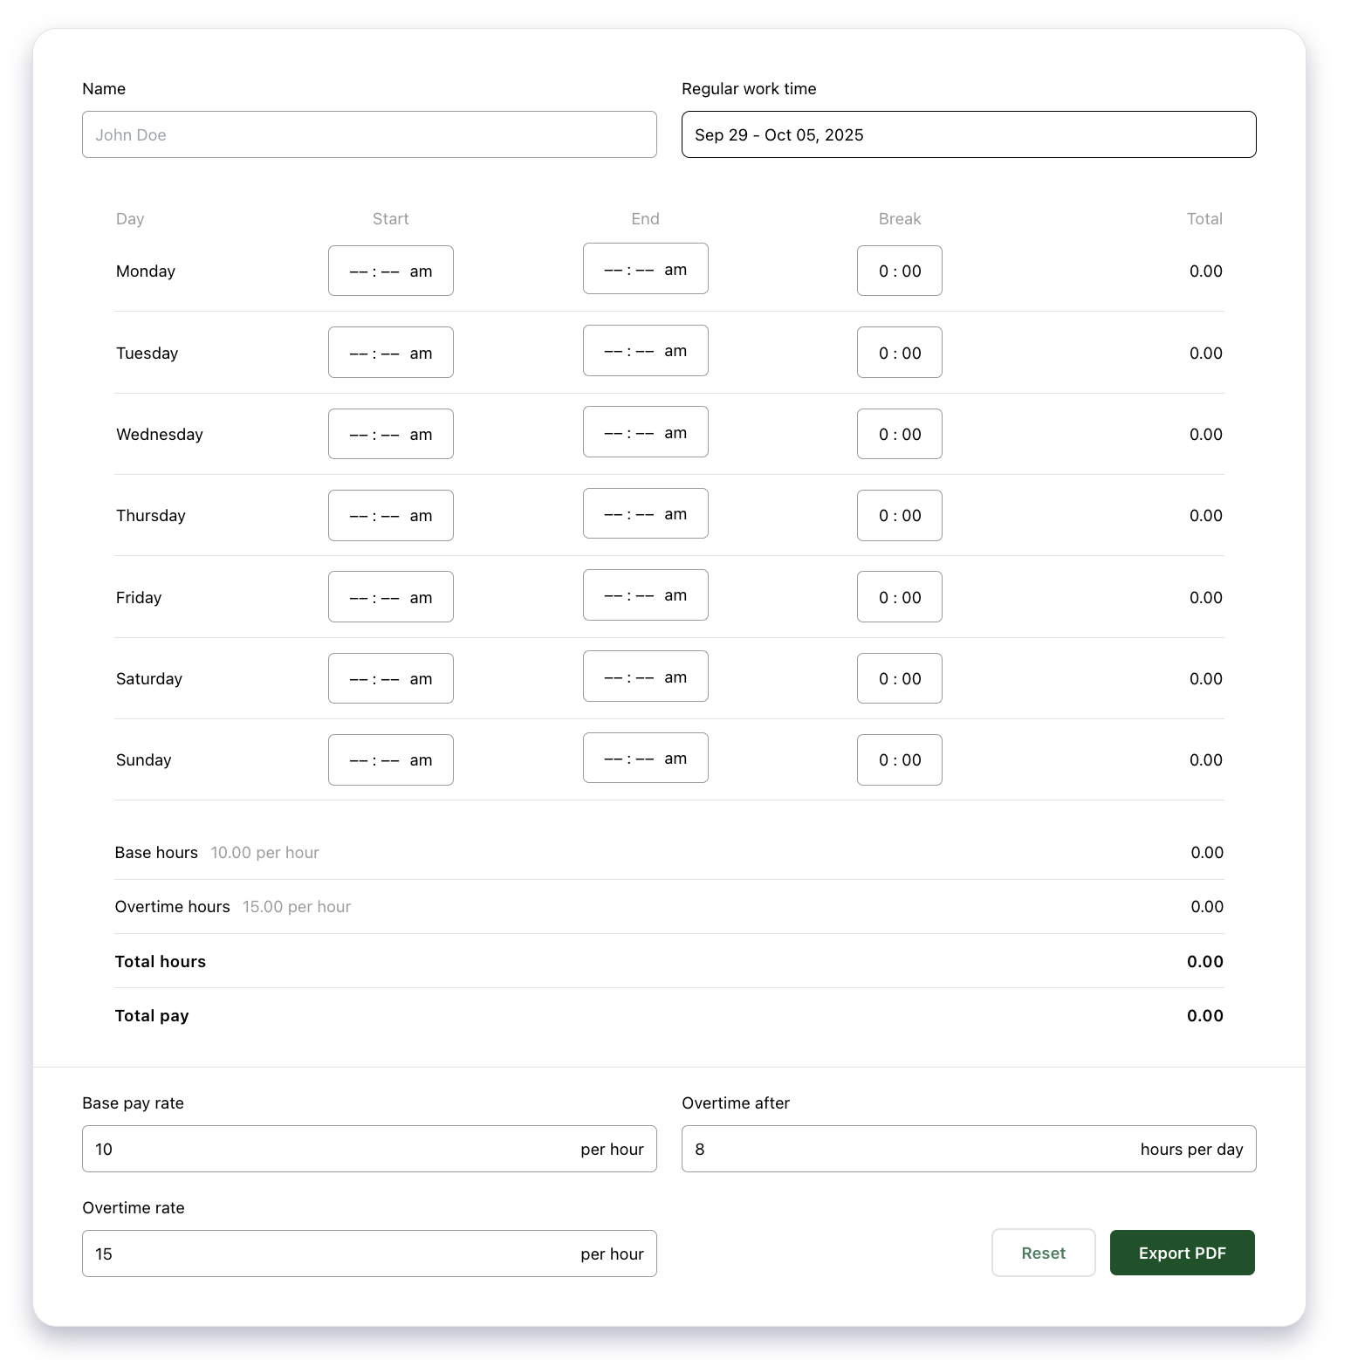Click Thursday break duration field
1351x1360 pixels.
tap(899, 515)
